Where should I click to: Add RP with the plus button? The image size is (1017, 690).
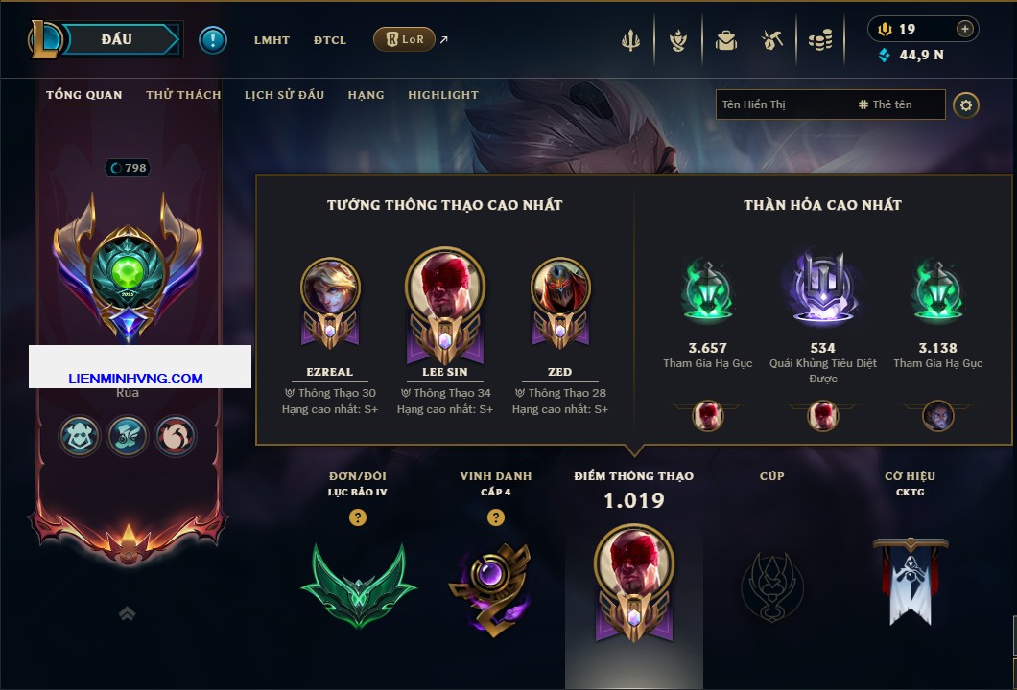pyautogui.click(x=965, y=29)
